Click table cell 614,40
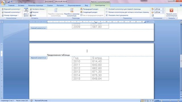The image size is (182, 102). [x=100, y=61]
